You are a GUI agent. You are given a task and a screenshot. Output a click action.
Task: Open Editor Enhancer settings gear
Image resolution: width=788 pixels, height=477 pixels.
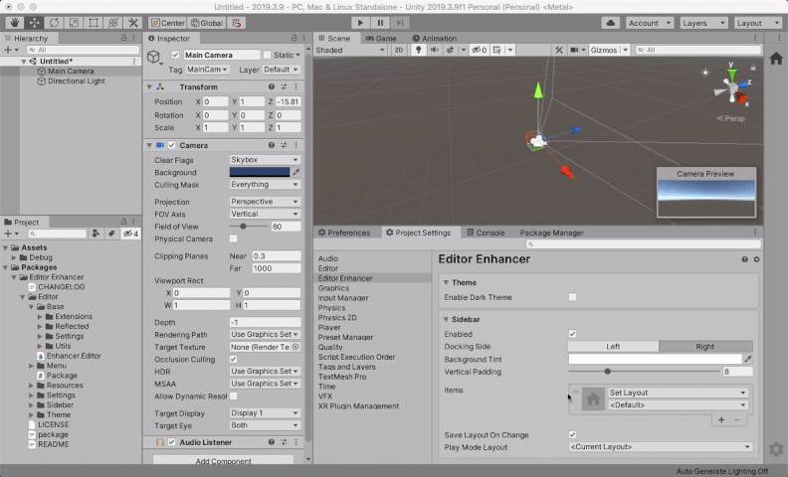tap(756, 259)
